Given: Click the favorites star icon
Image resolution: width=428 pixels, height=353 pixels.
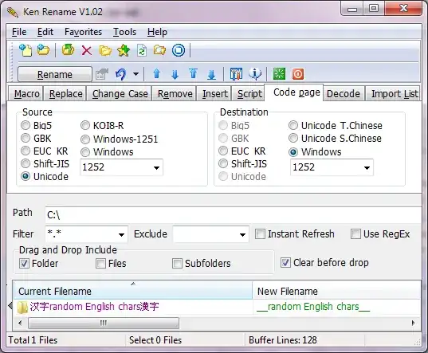Looking at the screenshot, I should [124, 50].
